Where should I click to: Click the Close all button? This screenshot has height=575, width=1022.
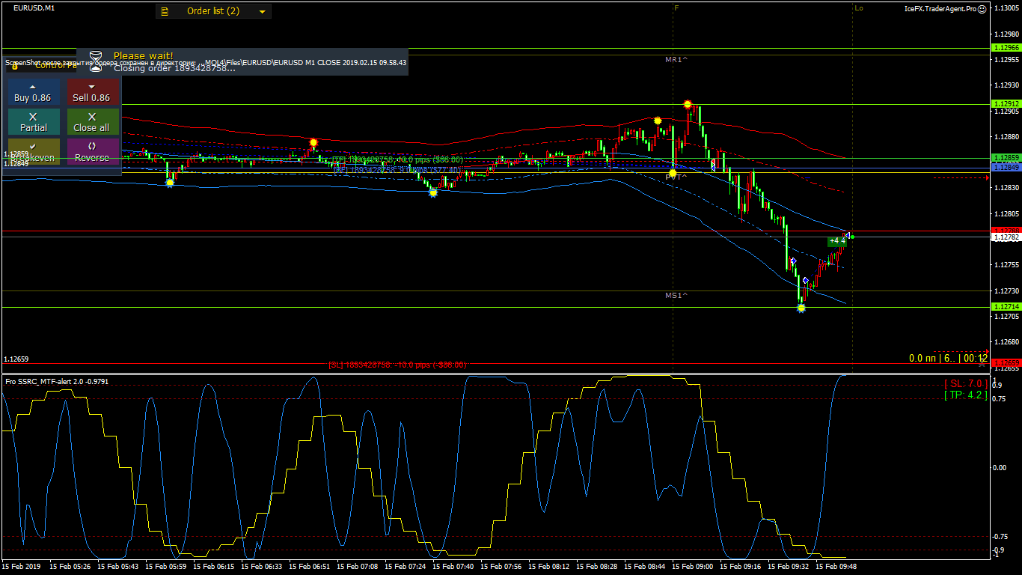pyautogui.click(x=93, y=122)
